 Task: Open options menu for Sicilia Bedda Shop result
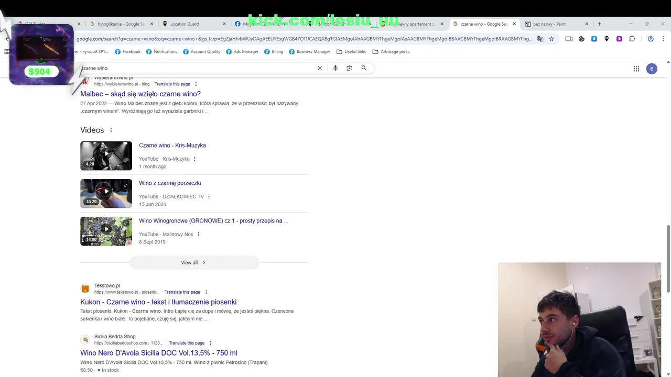click(210, 343)
